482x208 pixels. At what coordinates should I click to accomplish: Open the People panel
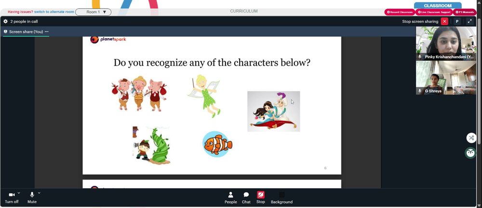[x=230, y=198]
